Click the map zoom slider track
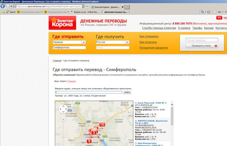 pyautogui.click(x=63, y=128)
